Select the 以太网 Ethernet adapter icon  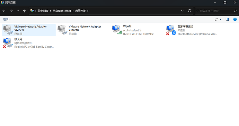pyautogui.click(x=8, y=43)
